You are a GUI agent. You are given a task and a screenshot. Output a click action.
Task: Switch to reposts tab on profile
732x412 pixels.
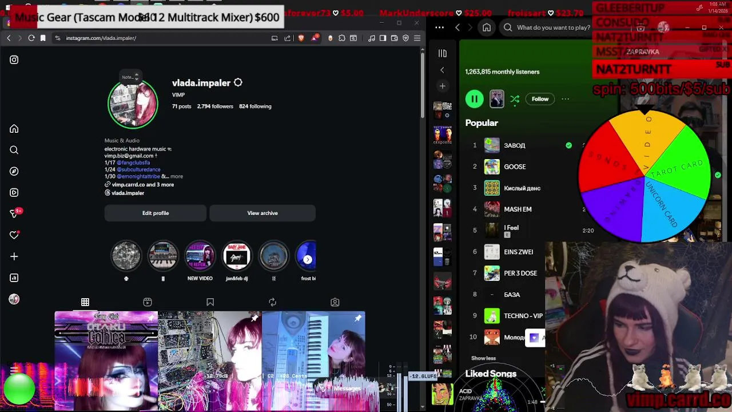[272, 302]
